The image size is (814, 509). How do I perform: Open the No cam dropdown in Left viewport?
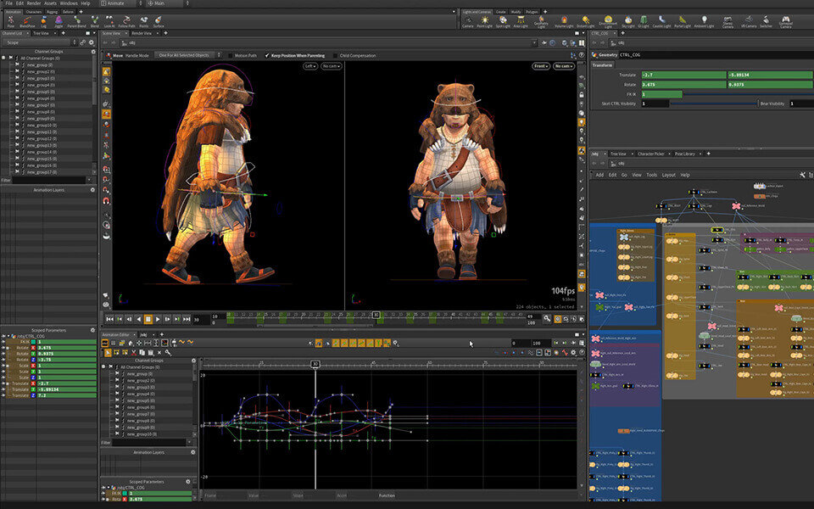pos(332,66)
